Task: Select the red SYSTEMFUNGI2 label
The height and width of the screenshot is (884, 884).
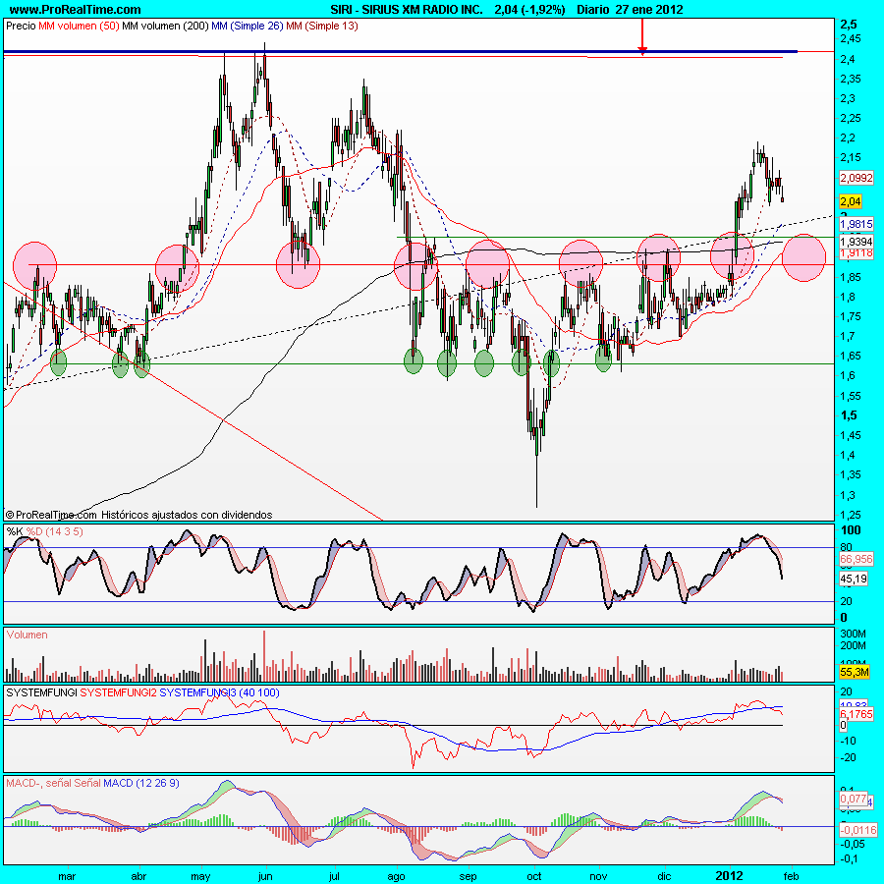Action: pyautogui.click(x=119, y=692)
